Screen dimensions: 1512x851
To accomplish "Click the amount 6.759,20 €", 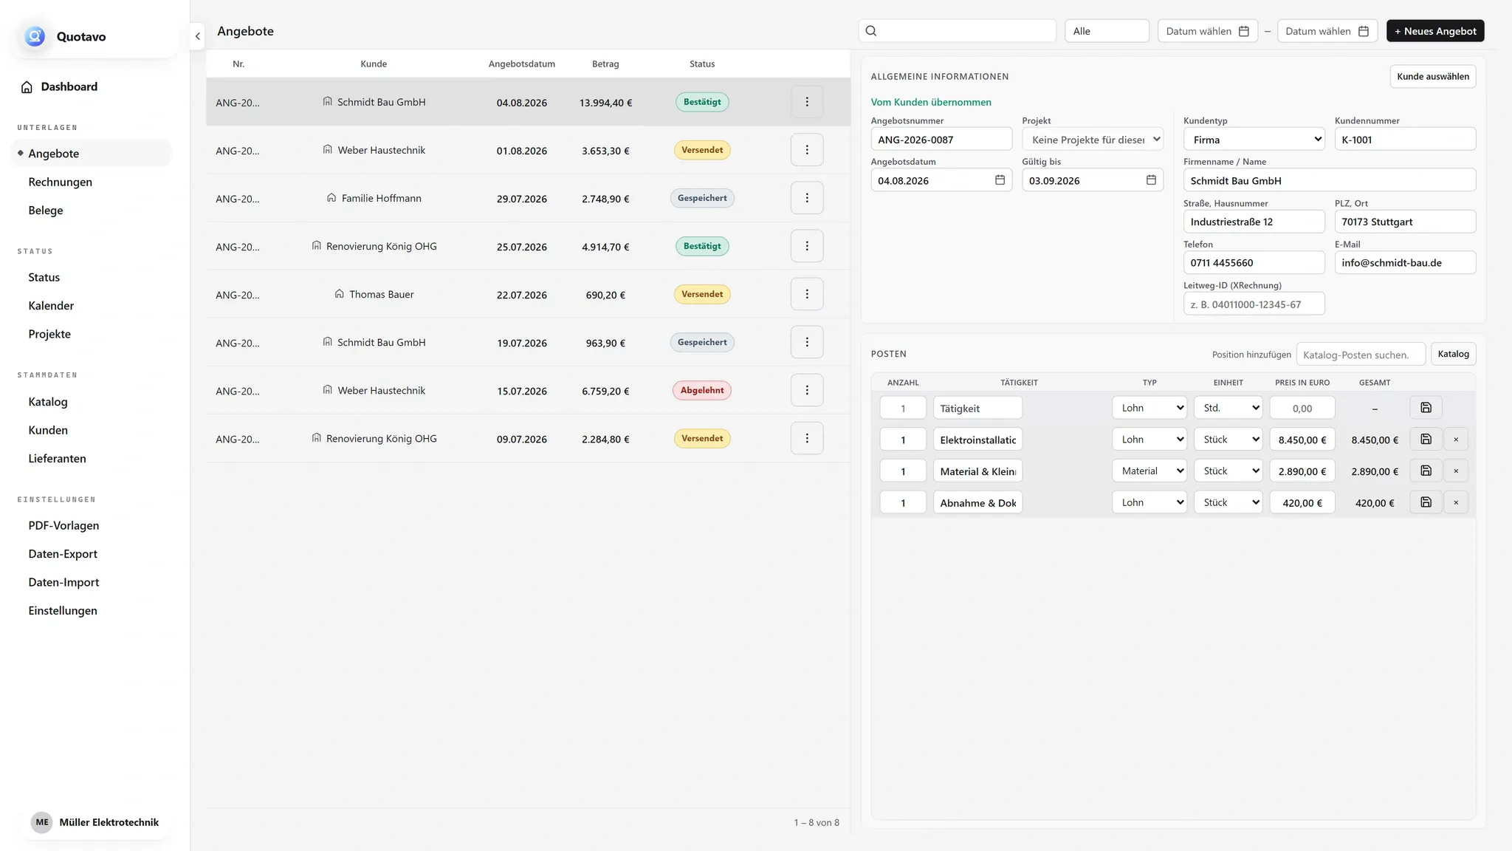I will coord(605,391).
